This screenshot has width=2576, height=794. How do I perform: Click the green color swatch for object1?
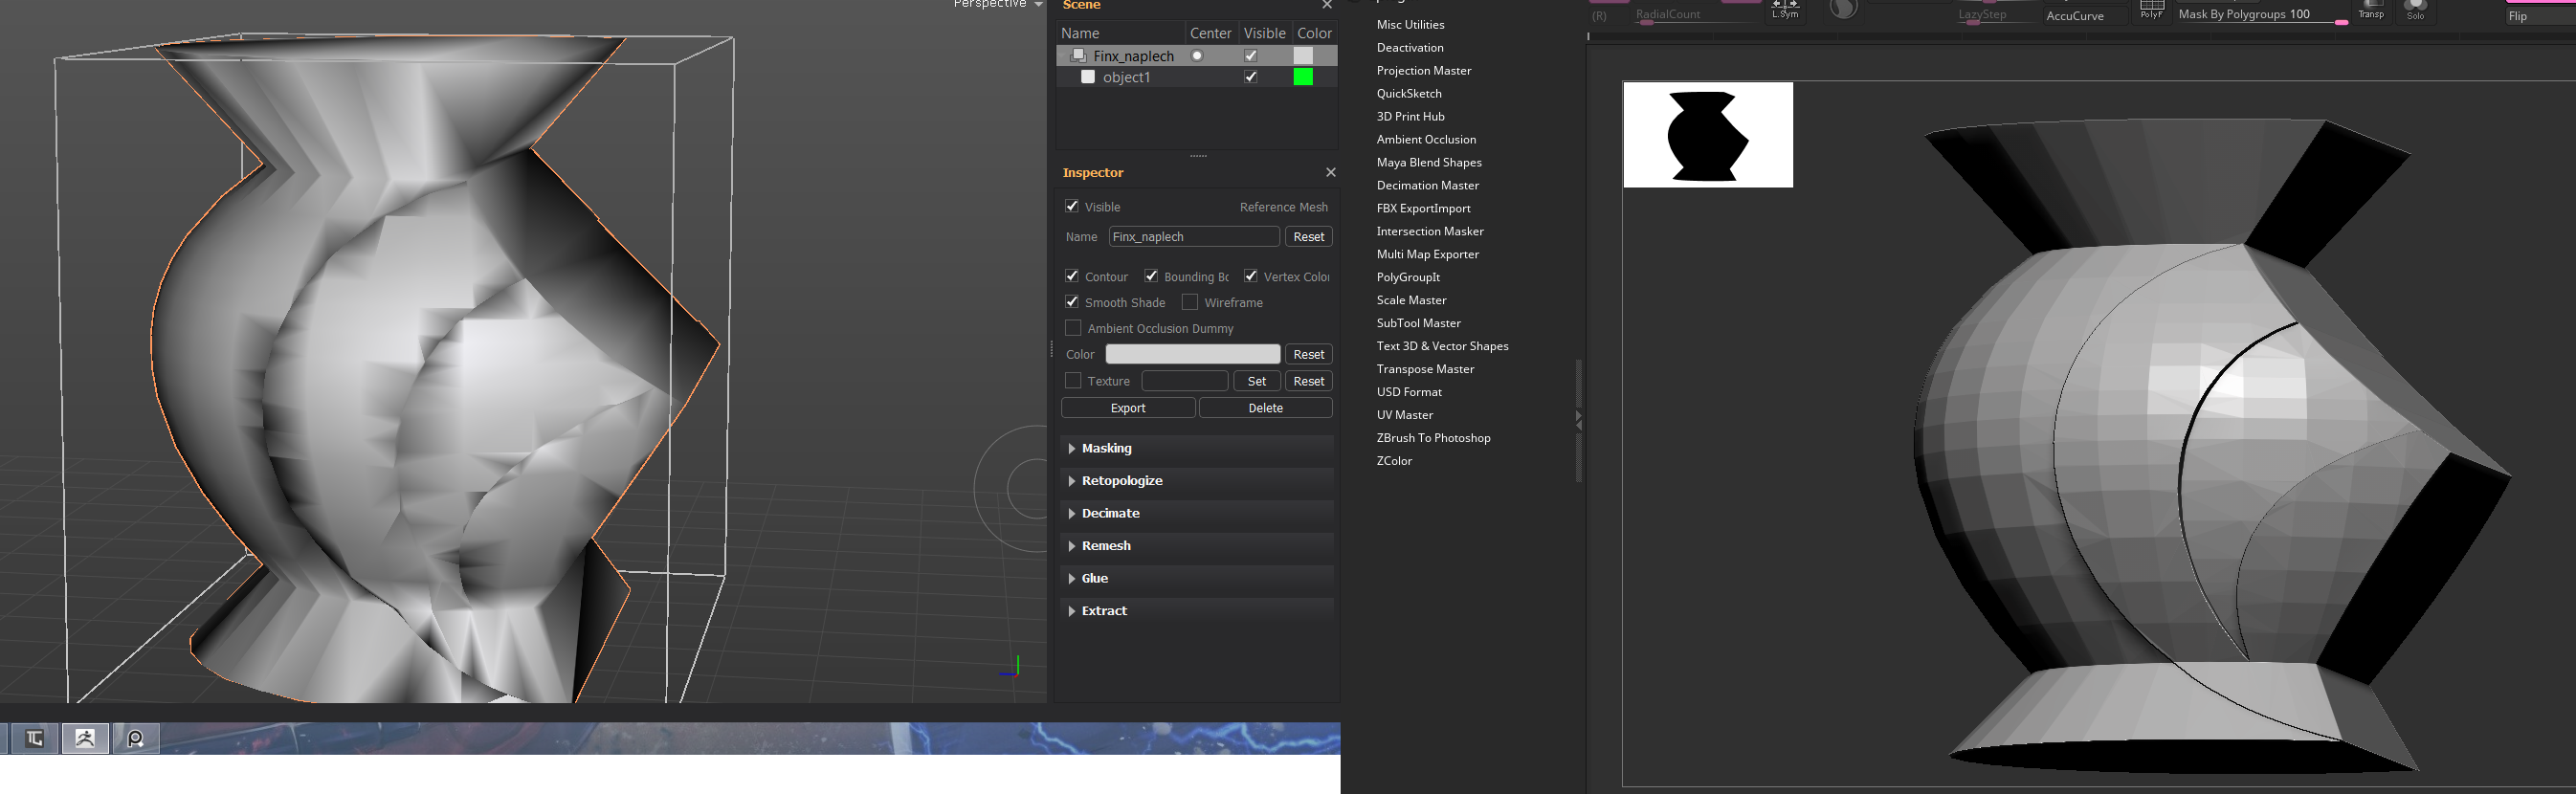tap(1303, 77)
